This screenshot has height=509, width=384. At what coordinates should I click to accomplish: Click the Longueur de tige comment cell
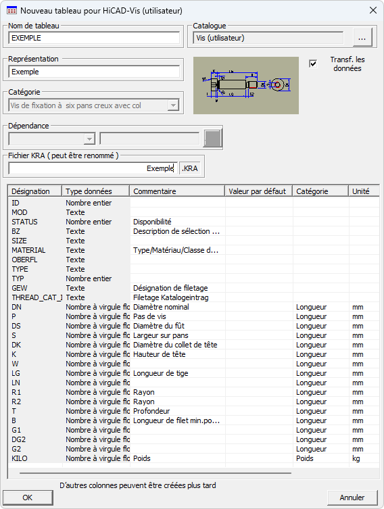[x=178, y=373]
